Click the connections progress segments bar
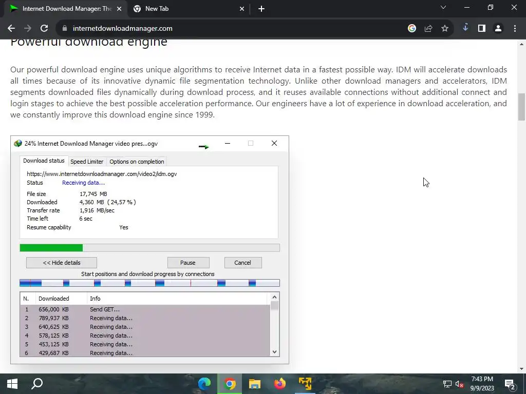526x394 pixels. 149,283
